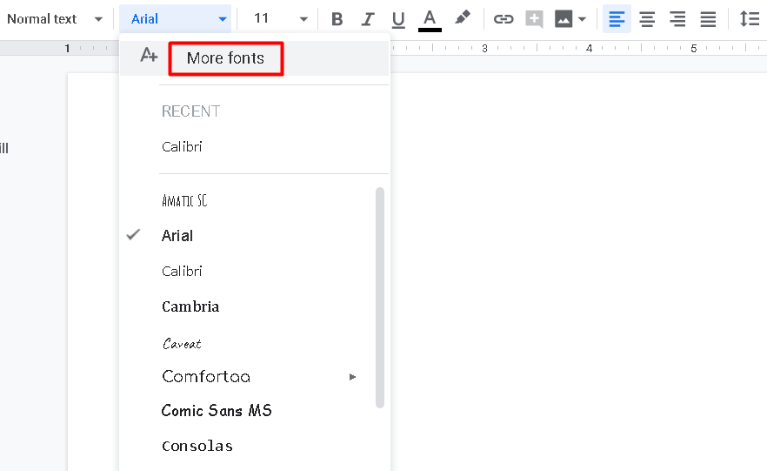This screenshot has height=471, width=767.
Task: Justify text alignment
Action: pos(708,19)
